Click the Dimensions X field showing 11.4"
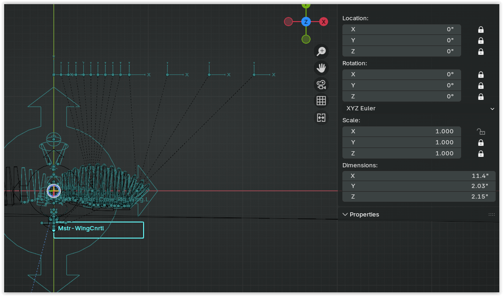Screen dimensions: 503x296 [419, 176]
